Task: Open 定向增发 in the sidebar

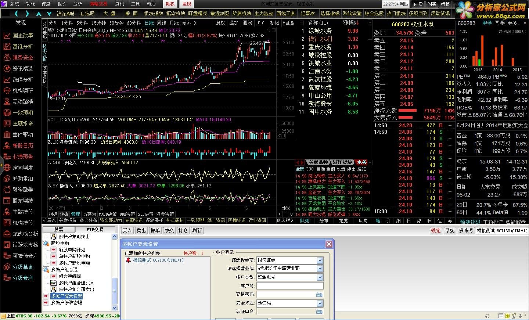Action: (23, 168)
